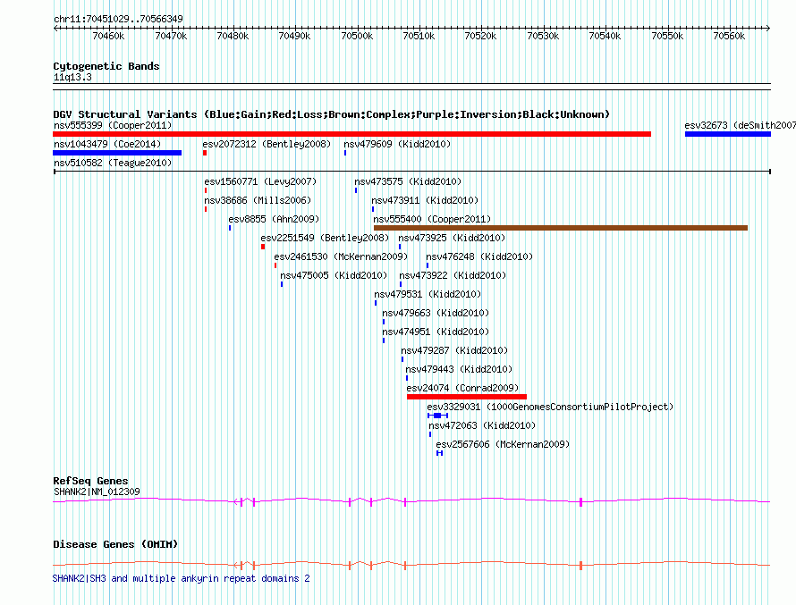Click the 70460k ruler tick label
Viewport: 796px width, 605px height.
point(108,36)
